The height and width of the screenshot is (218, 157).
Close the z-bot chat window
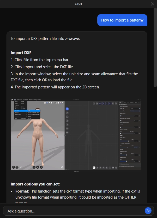pos(153,4)
